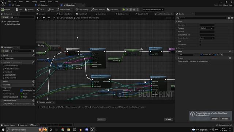Click the green Play button
This screenshot has height=132, width=234.
pos(124,10)
